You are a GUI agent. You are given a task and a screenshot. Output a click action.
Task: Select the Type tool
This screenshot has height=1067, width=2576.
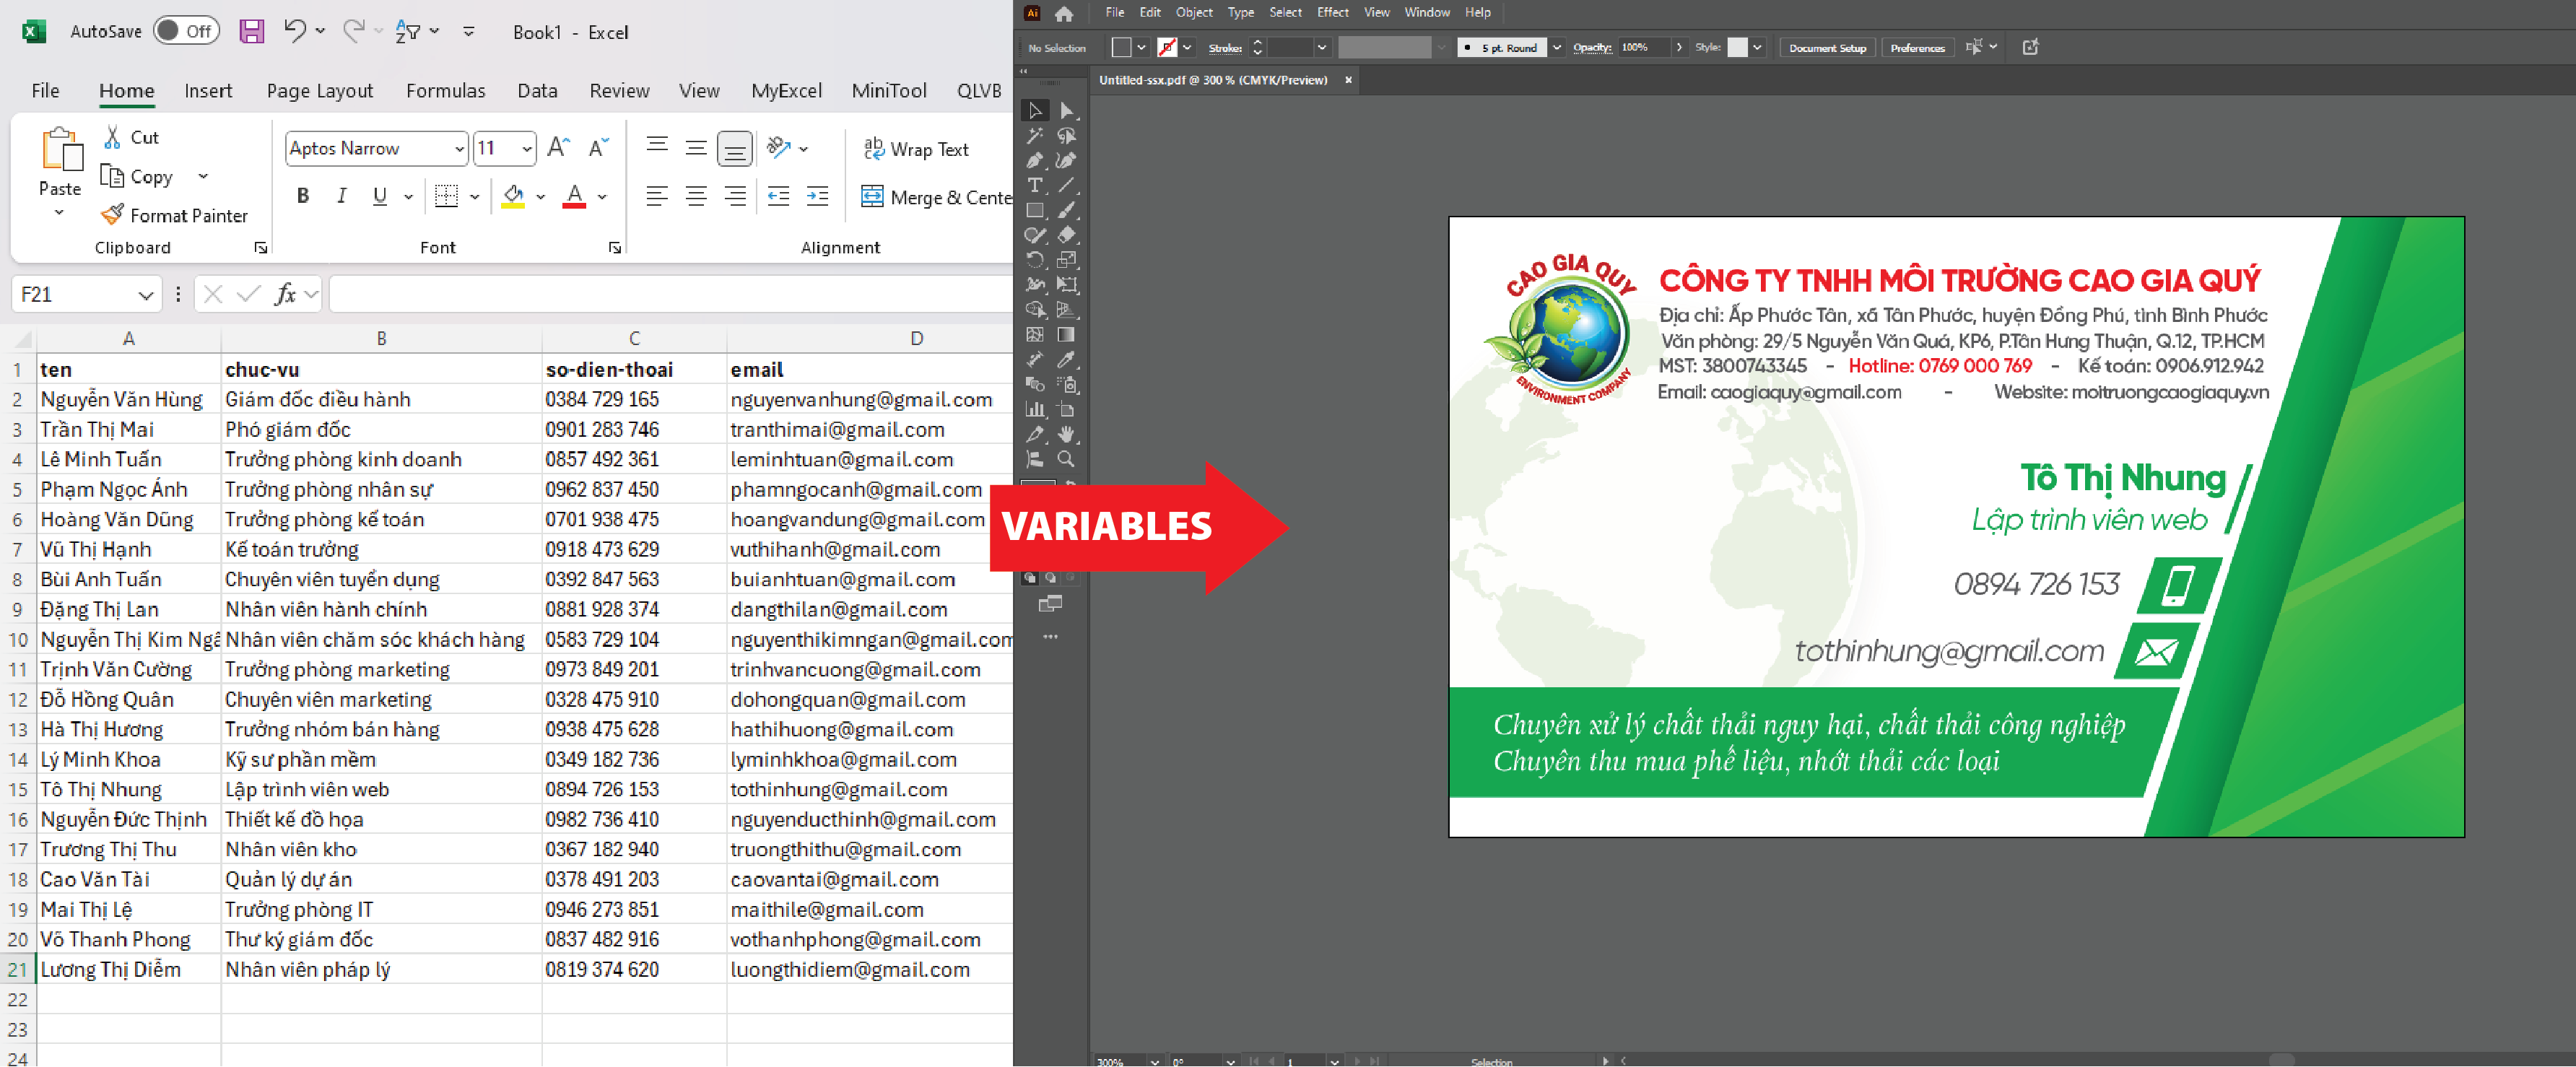[x=1035, y=185]
